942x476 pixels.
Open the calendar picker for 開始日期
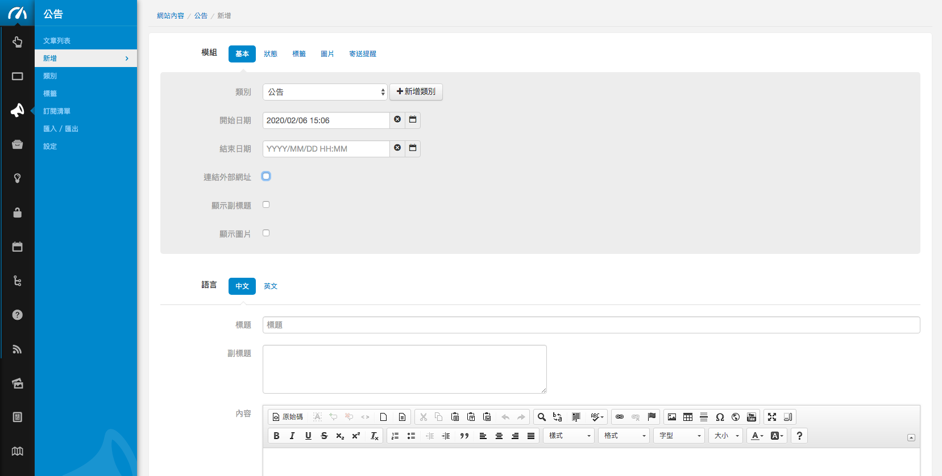(x=413, y=120)
